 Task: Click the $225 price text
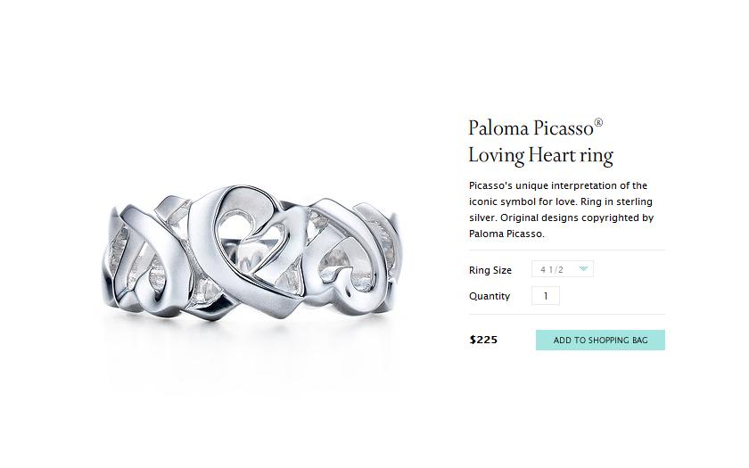click(483, 340)
